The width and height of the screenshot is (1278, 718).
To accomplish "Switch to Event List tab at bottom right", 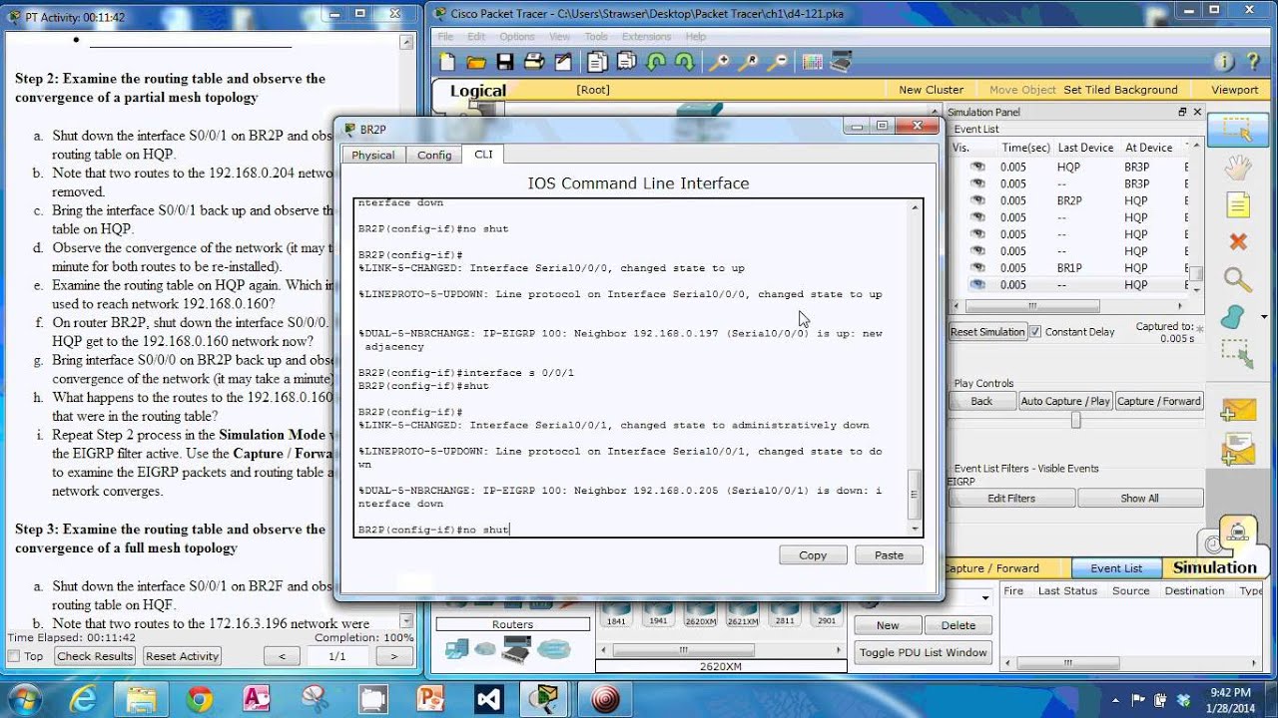I will coord(1116,568).
